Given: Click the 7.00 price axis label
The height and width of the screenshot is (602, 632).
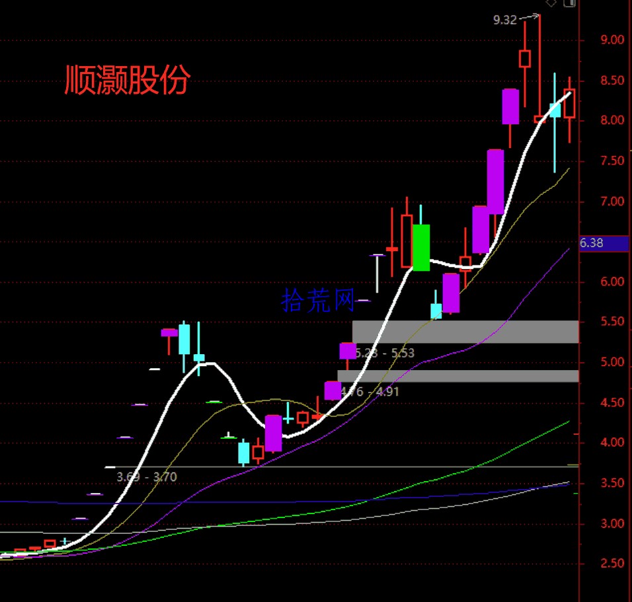Looking at the screenshot, I should 612,202.
